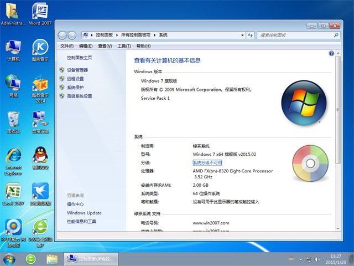Select the 控制面板 taskbar window button
354x266 pixels.
coord(91,259)
